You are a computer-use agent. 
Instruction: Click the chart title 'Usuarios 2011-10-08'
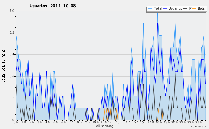click(53, 6)
